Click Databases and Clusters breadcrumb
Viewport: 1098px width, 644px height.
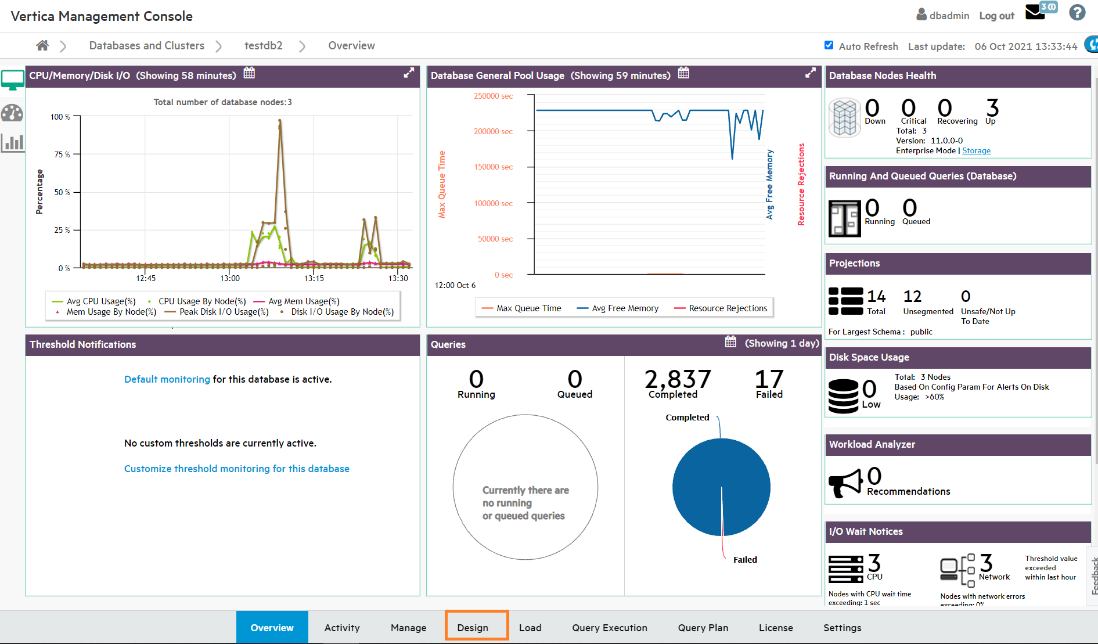(146, 45)
